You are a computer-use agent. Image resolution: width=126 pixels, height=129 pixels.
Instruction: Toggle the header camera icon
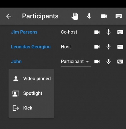(104, 16)
